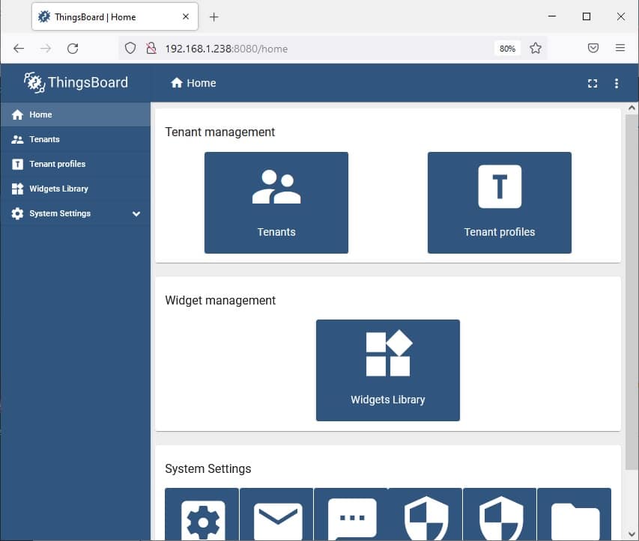639x541 pixels.
Task: Open the three-dot user menu
Action: (x=617, y=84)
